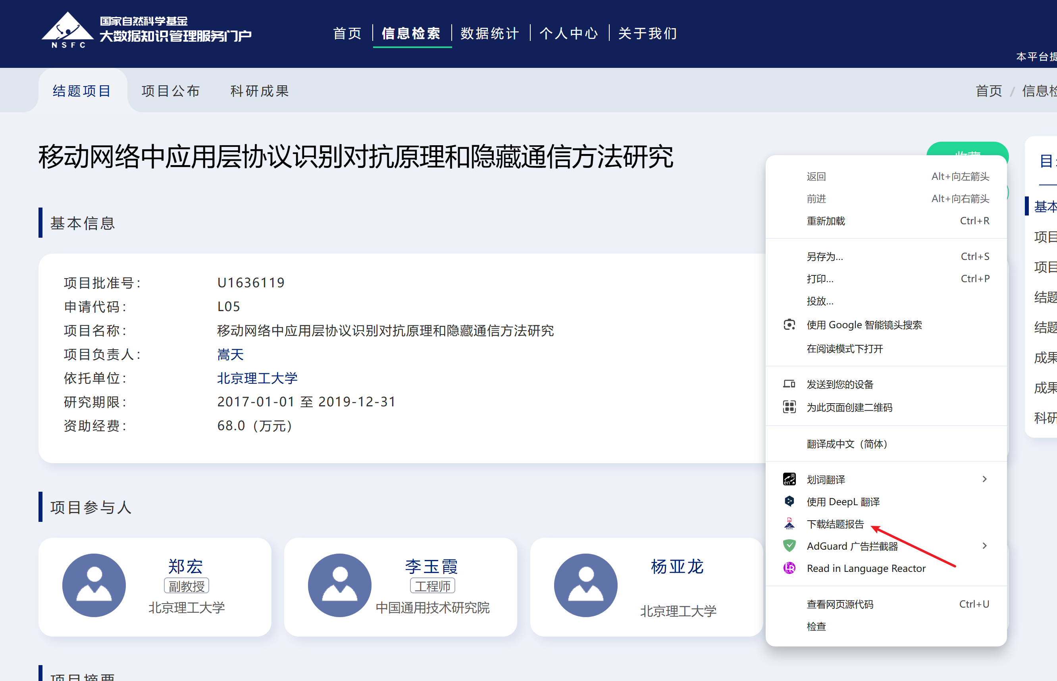
Task: Click the DeepL translate icon
Action: coord(789,502)
